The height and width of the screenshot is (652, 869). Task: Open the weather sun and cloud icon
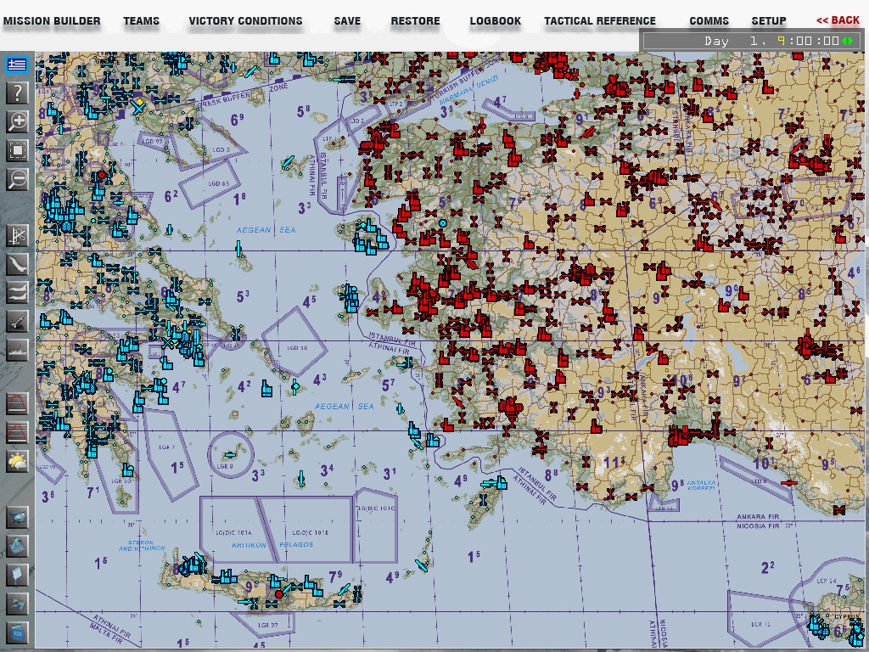(17, 461)
